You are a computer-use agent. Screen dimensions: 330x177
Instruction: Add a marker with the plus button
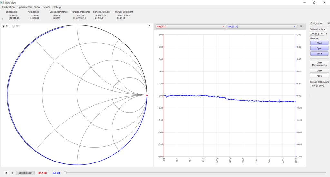pyautogui.click(x=6, y=173)
